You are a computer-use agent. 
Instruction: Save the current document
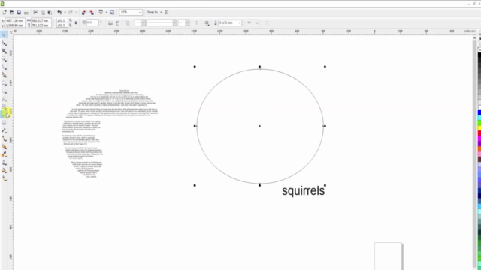click(19, 12)
